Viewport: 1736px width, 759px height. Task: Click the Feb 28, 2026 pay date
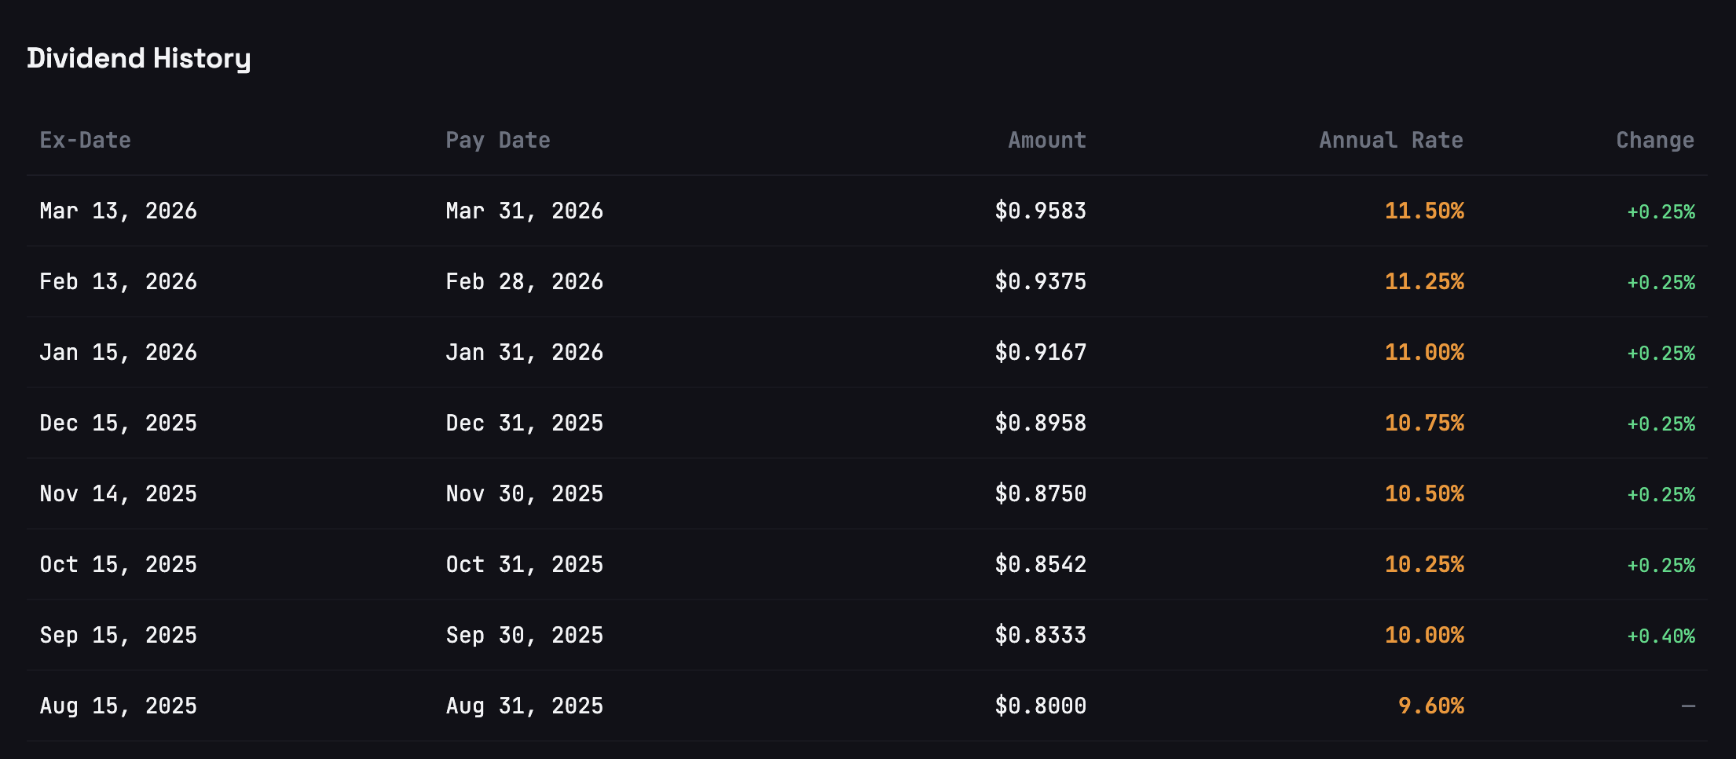525,282
